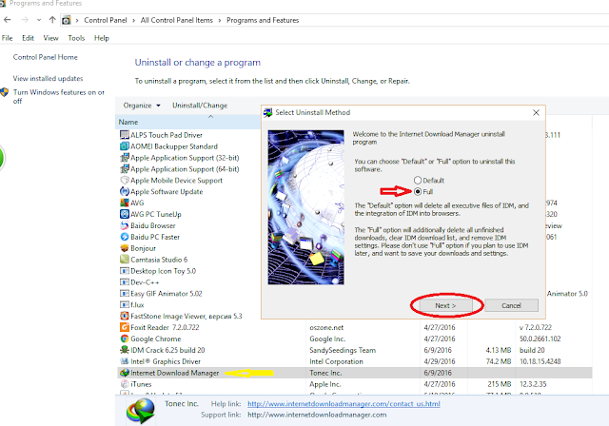
Task: Click the Easy GIF Animator 5.02 icon
Action: point(125,293)
